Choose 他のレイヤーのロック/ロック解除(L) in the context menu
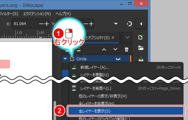 (x=126, y=118)
